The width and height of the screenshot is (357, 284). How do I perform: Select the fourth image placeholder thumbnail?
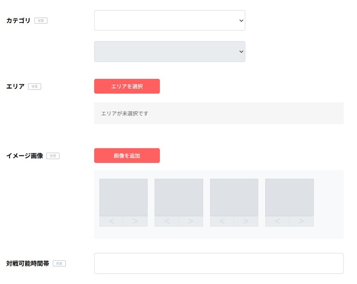pos(289,197)
